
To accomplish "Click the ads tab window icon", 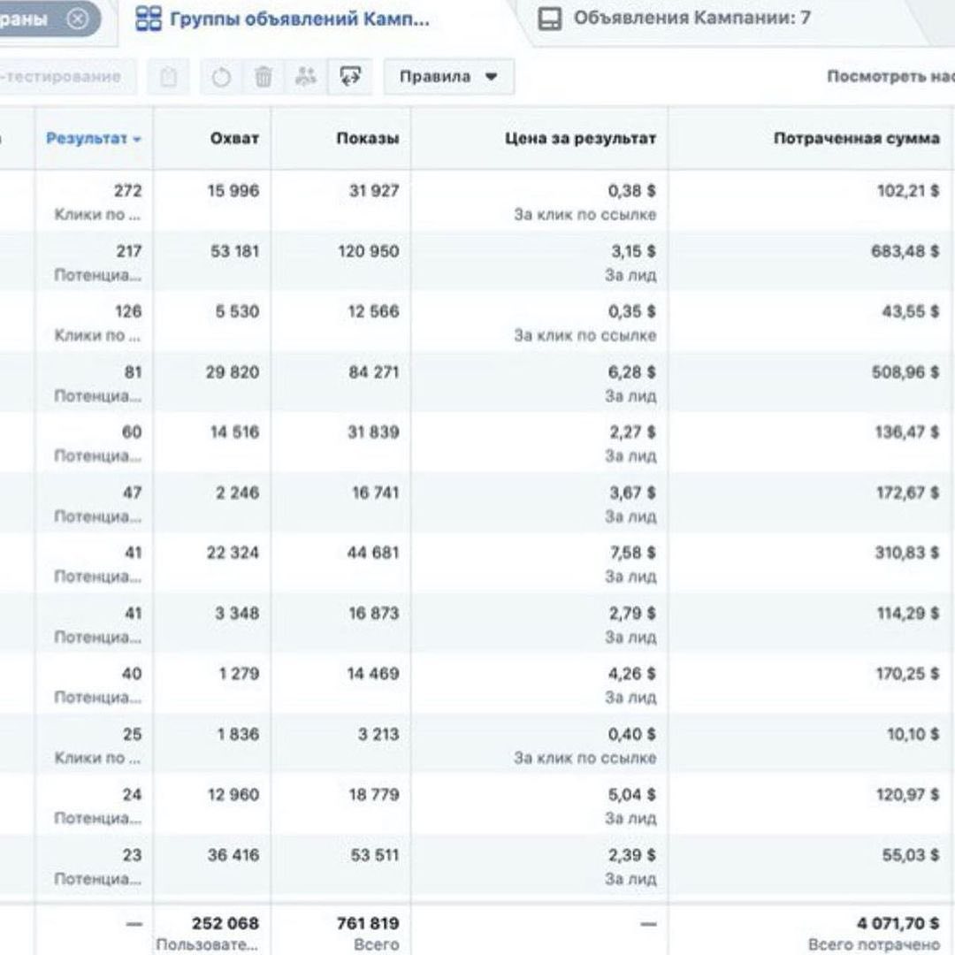I will tap(550, 19).
